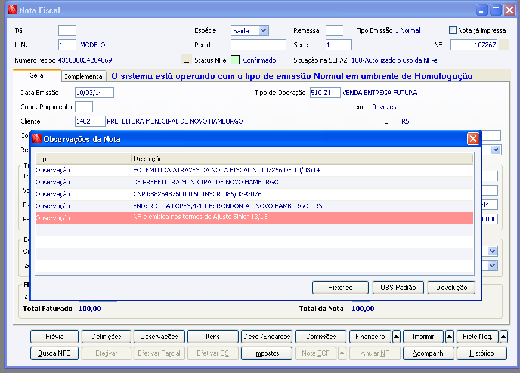Click the Série input field
The height and width of the screenshot is (373, 520).
coord(339,45)
